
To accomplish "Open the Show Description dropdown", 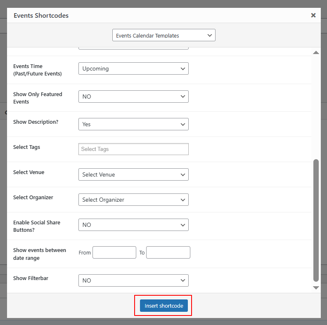I will pos(133,124).
